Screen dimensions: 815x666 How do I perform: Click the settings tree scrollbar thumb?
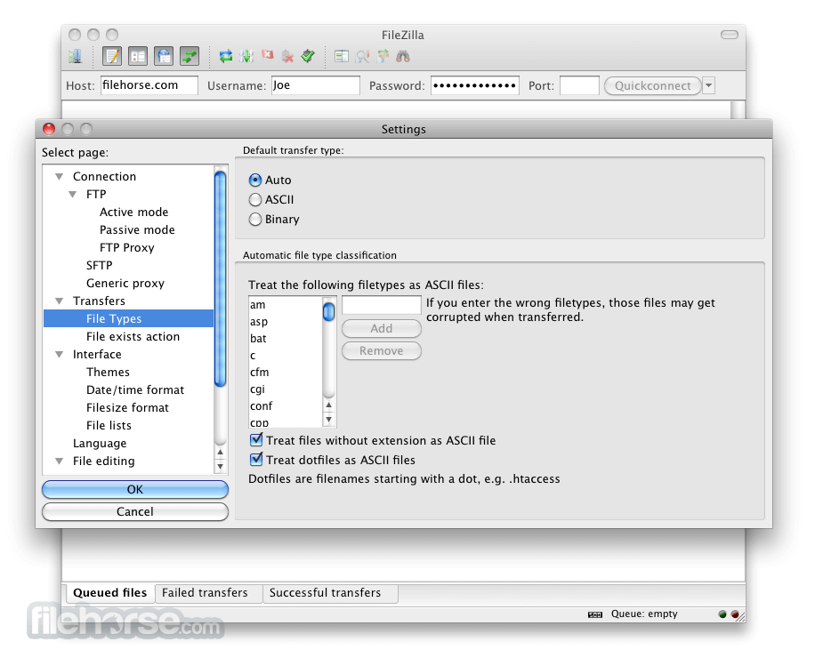221,279
